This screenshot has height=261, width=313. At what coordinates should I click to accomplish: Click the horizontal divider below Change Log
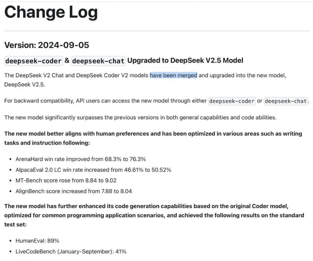pos(157,31)
